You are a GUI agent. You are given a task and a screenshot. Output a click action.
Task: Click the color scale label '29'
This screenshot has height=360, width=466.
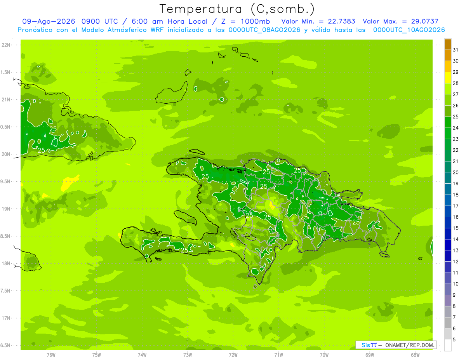[456, 72]
